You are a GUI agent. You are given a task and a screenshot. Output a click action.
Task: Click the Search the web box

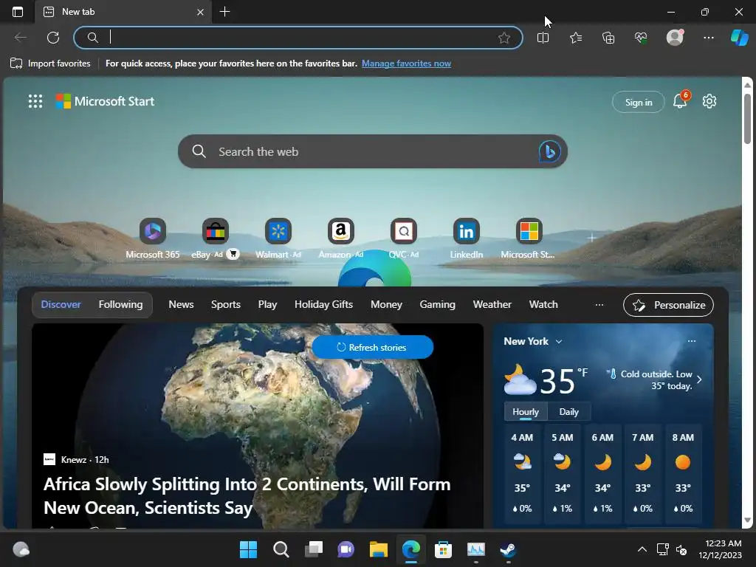pyautogui.click(x=372, y=151)
